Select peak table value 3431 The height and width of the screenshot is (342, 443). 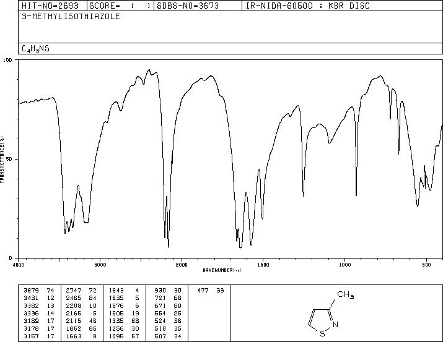(x=31, y=298)
